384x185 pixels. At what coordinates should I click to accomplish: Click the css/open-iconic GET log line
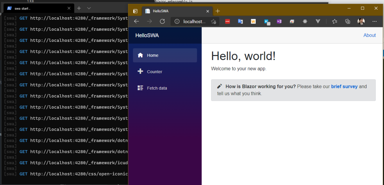pos(66,174)
